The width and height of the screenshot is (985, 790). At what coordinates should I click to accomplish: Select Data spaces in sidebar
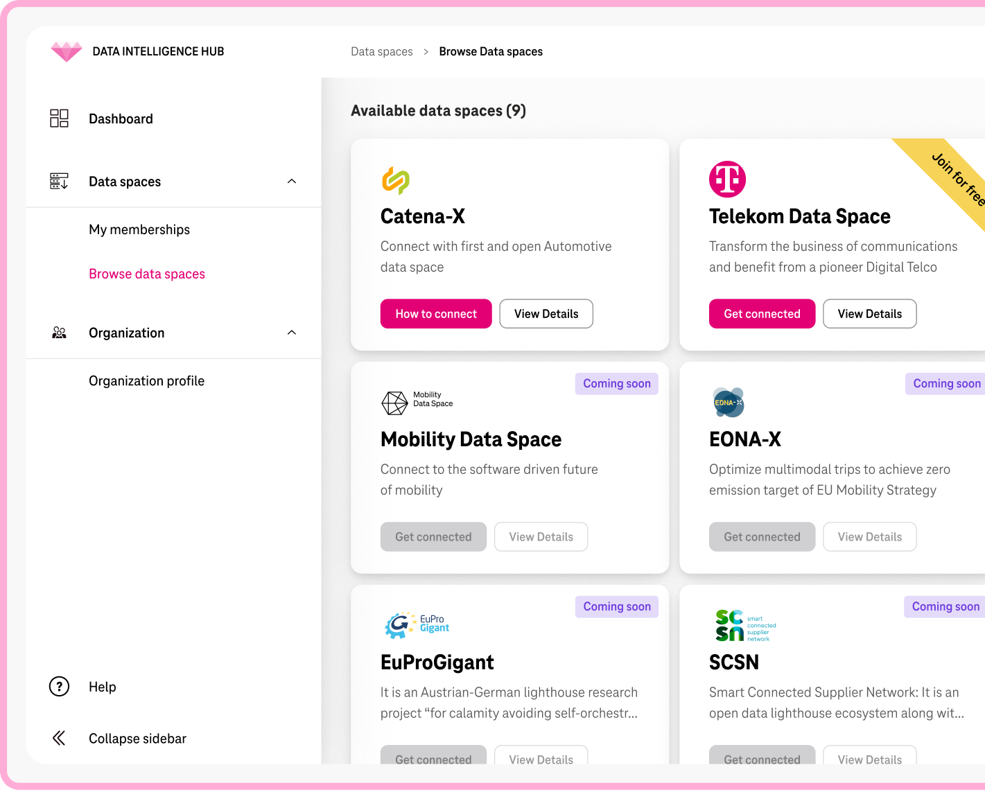pyautogui.click(x=125, y=182)
